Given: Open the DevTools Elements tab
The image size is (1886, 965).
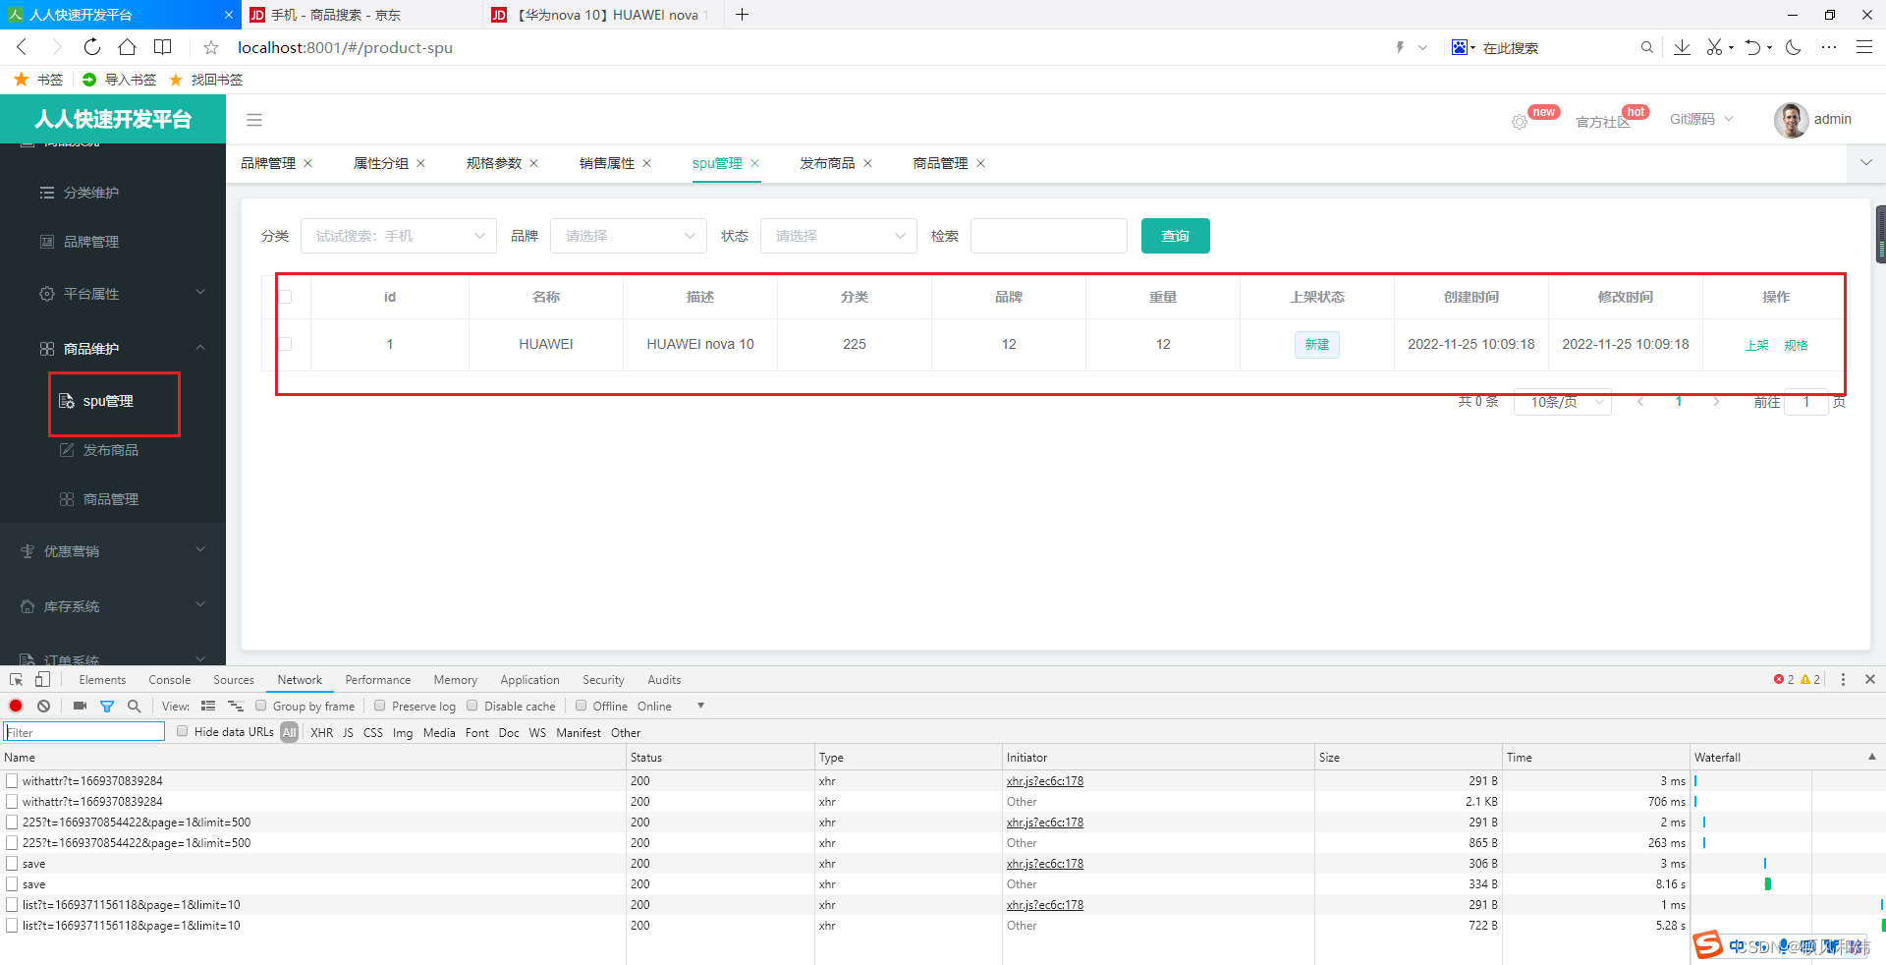Looking at the screenshot, I should coord(102,680).
